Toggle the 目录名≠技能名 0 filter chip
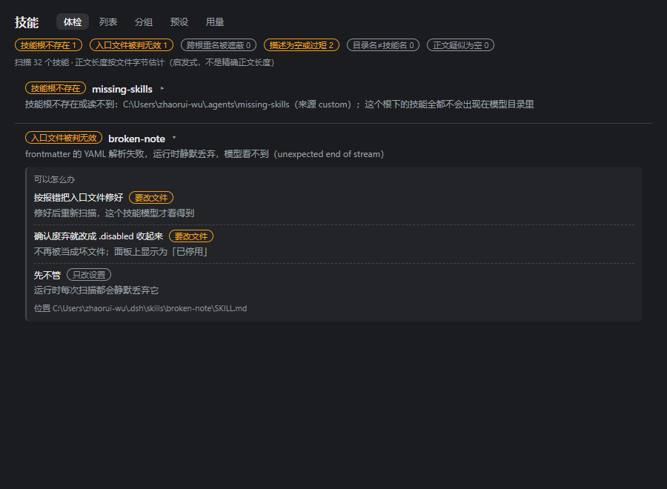This screenshot has height=489, width=667. (x=383, y=45)
